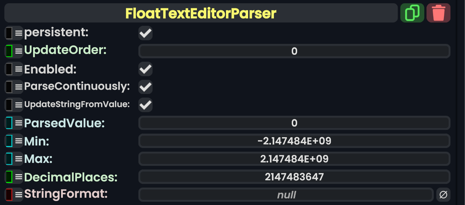This screenshot has height=205, width=465.
Task: Click the UpdateOrder value field
Action: (x=294, y=51)
